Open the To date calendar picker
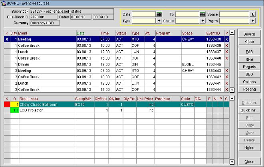This screenshot has height=167, width=264. pyautogui.click(x=202, y=14)
